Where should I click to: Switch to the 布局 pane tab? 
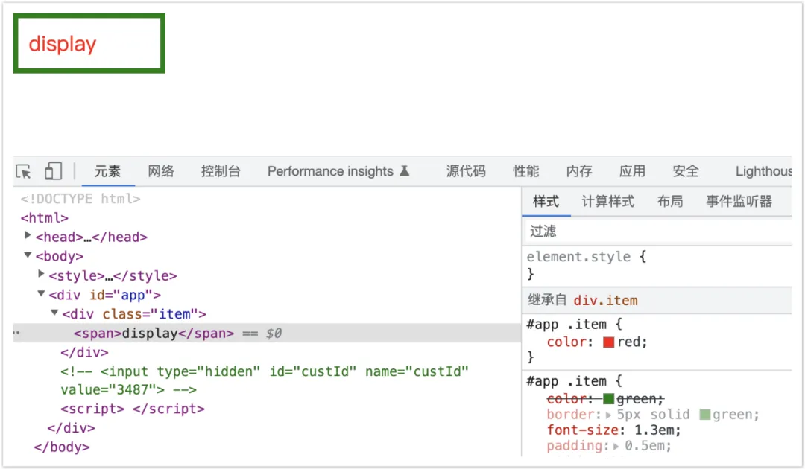coord(670,202)
